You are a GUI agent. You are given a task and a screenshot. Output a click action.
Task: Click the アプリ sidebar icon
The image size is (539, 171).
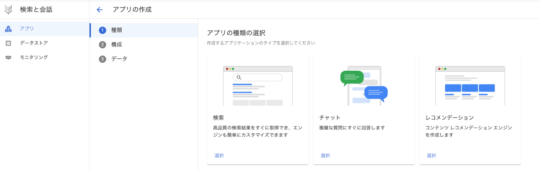[x=8, y=29]
